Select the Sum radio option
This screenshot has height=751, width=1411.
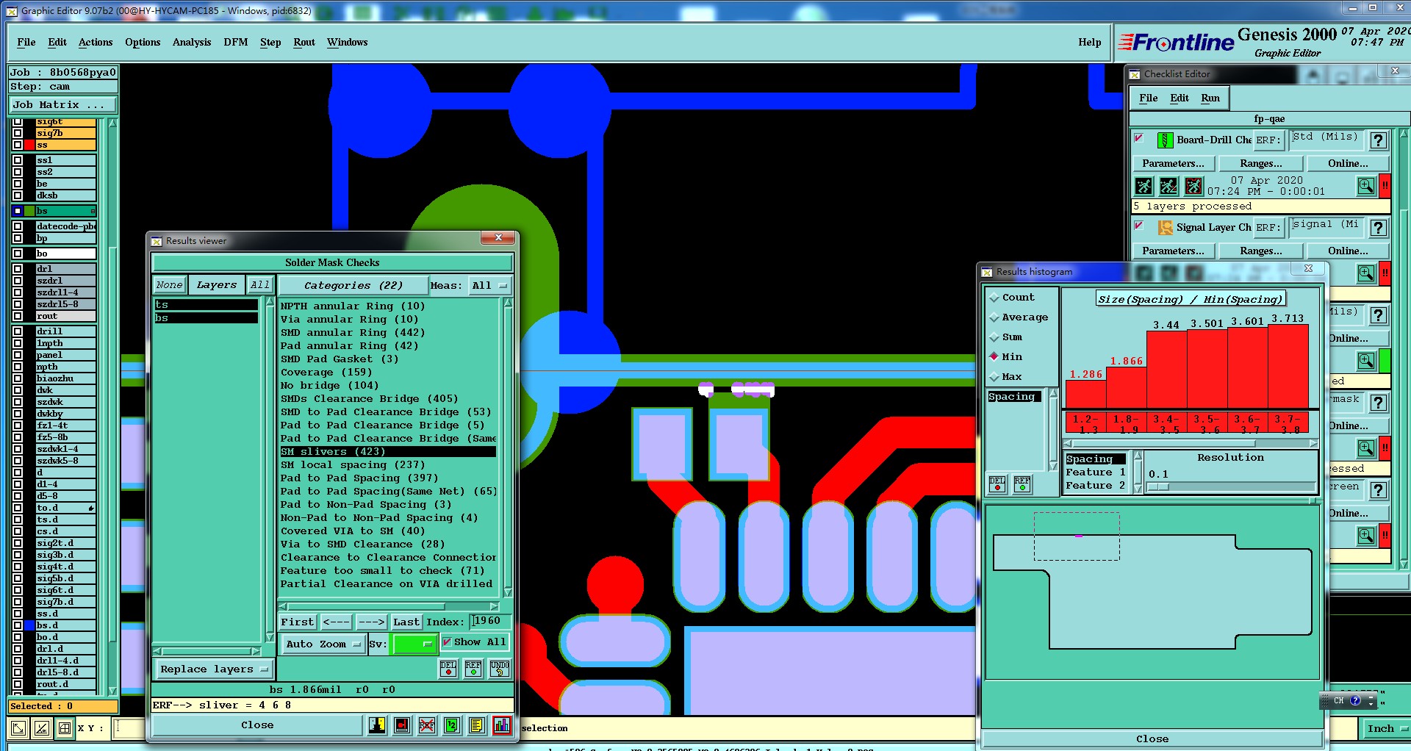click(994, 337)
